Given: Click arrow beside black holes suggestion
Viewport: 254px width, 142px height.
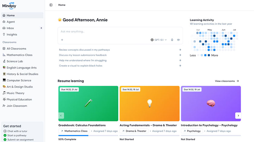Looking at the screenshot, I should [180, 66].
